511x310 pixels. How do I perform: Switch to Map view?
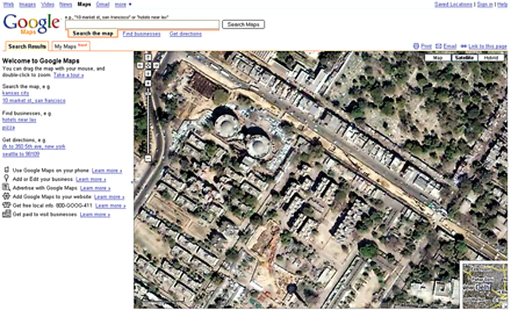click(437, 58)
